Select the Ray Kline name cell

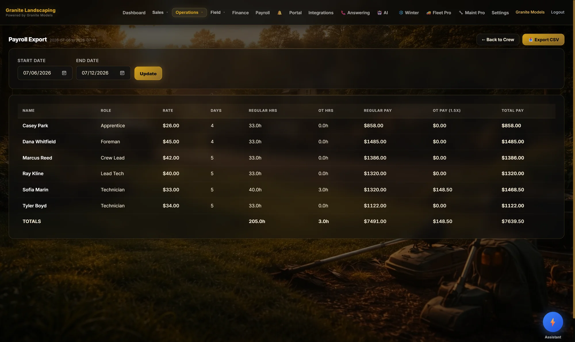(x=33, y=174)
